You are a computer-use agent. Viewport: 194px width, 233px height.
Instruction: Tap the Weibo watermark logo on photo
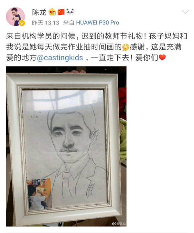114,224
